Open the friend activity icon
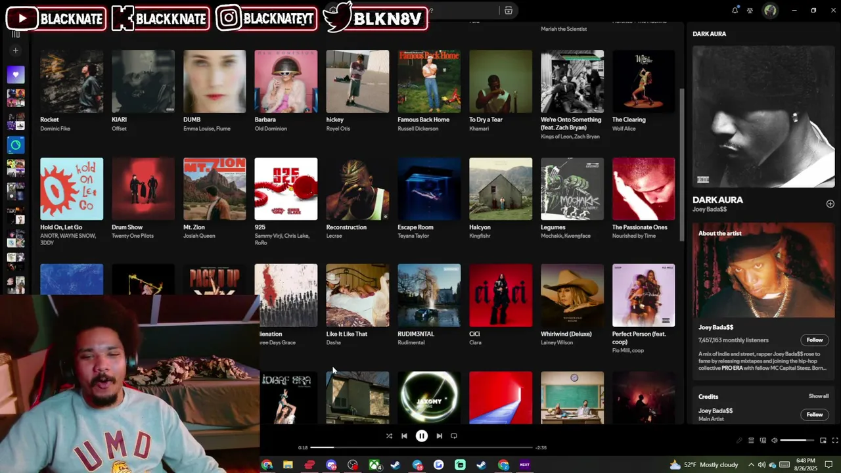841x473 pixels. point(750,11)
